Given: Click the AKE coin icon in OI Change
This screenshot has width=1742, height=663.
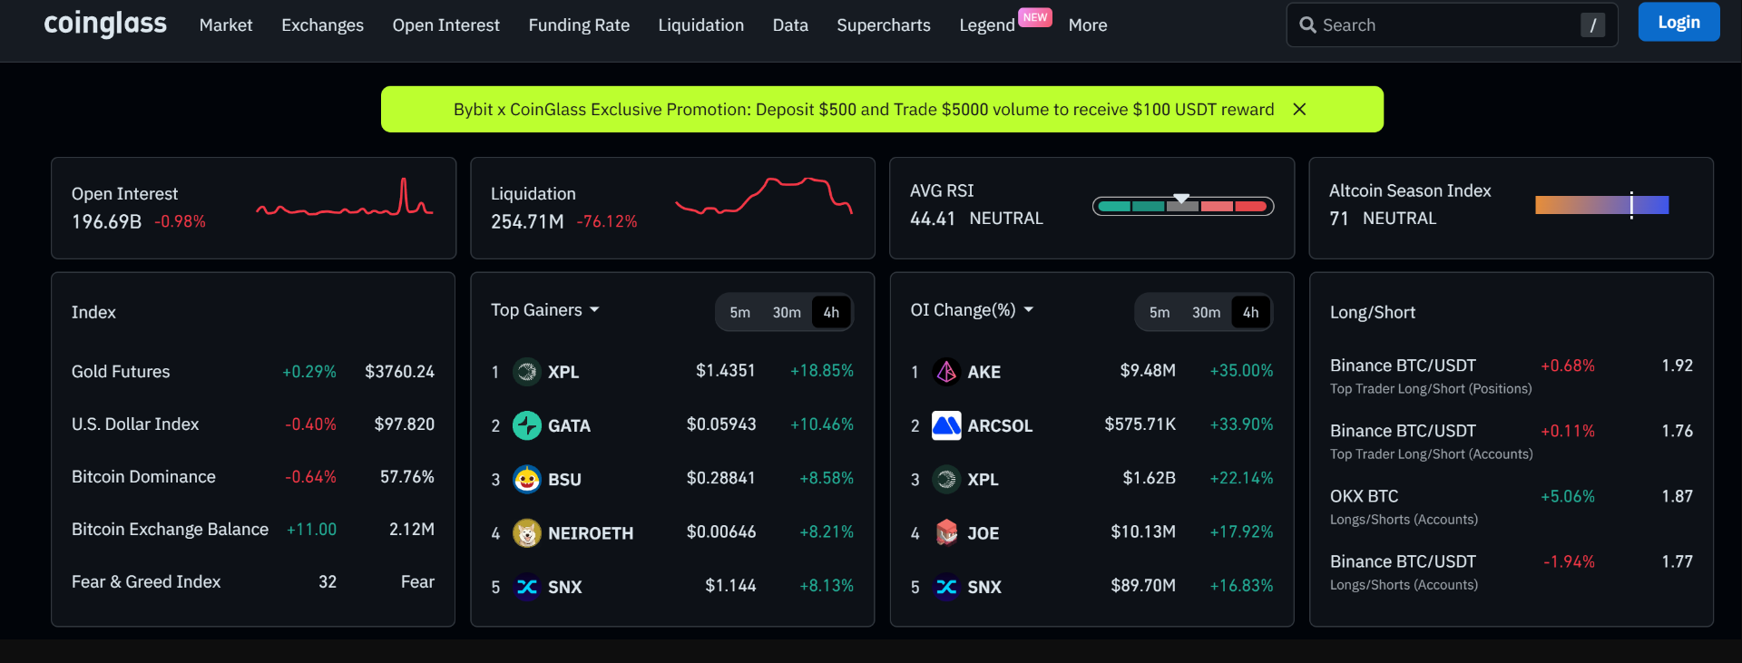Looking at the screenshot, I should coord(946,372).
